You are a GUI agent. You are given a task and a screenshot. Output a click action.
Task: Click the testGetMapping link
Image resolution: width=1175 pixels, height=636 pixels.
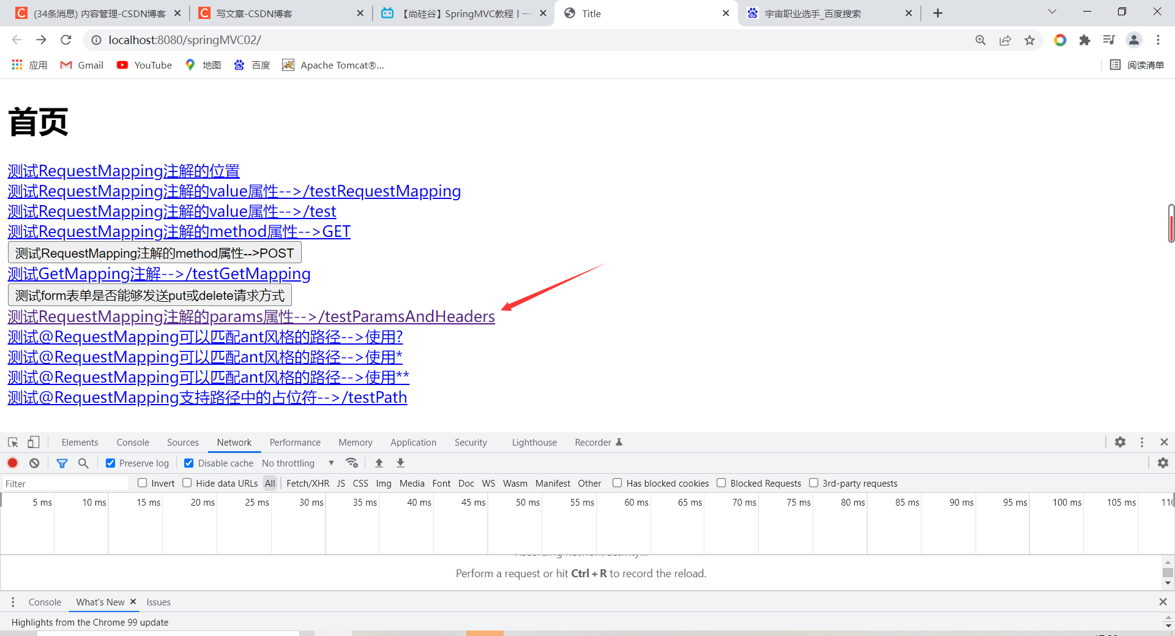coord(159,274)
